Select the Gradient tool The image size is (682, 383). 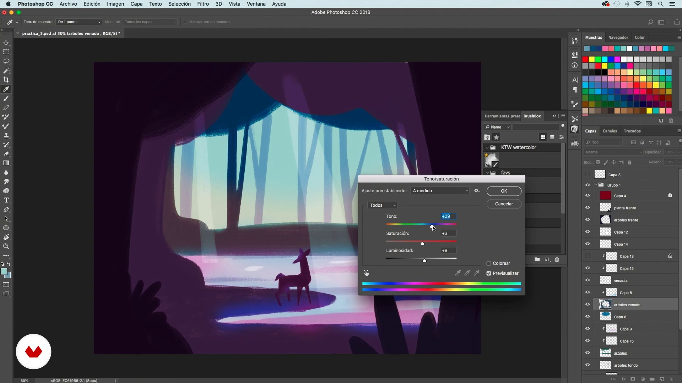point(6,163)
